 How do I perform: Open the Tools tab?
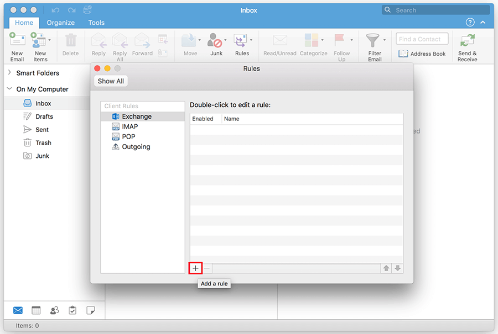[x=96, y=23]
